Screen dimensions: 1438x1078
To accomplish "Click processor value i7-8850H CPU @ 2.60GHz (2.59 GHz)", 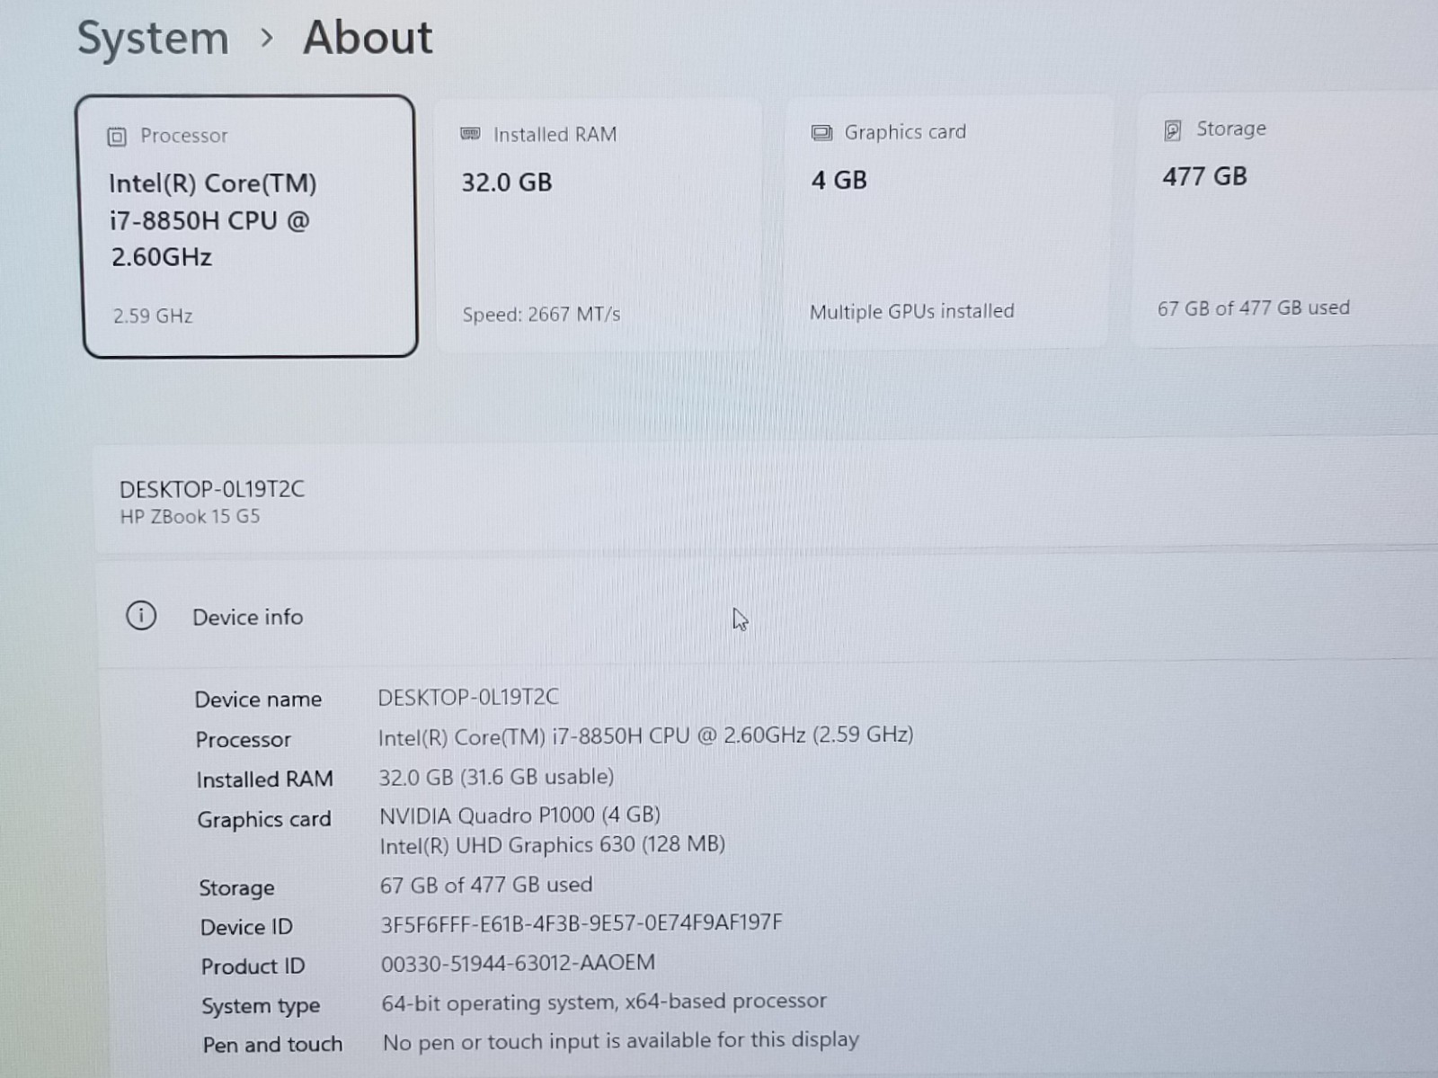I will click(645, 735).
